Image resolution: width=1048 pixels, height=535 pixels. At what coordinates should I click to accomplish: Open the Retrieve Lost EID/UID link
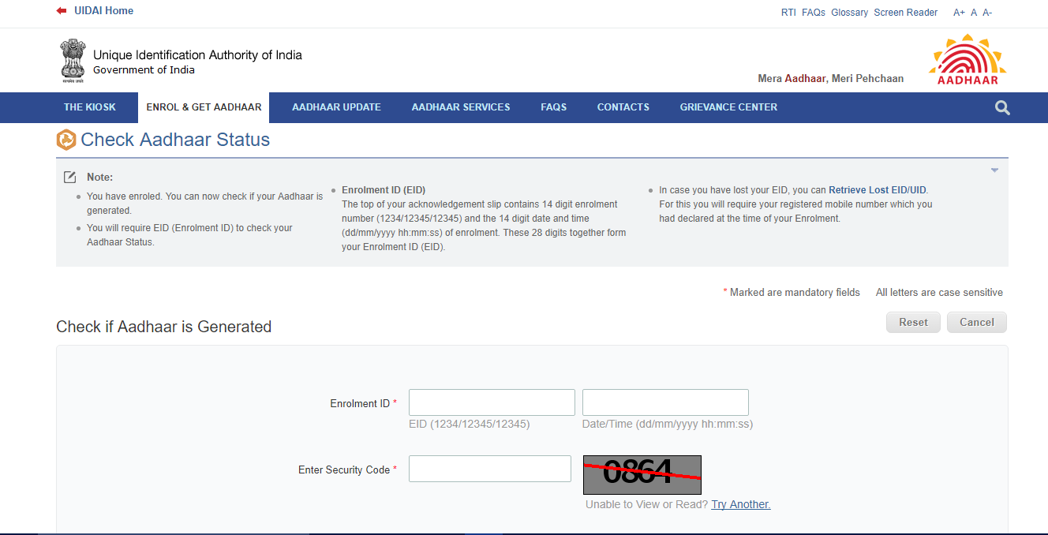coord(878,189)
